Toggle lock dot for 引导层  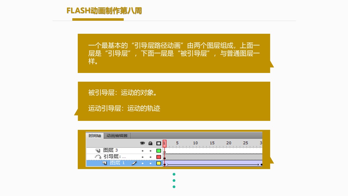coord(150,157)
